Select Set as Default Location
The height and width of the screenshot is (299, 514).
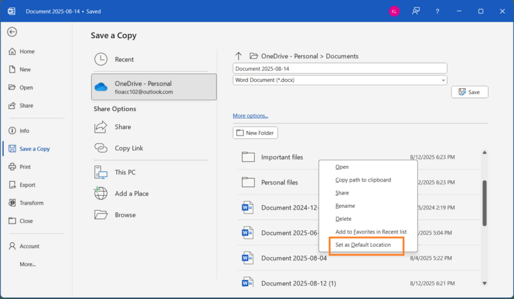click(x=363, y=245)
